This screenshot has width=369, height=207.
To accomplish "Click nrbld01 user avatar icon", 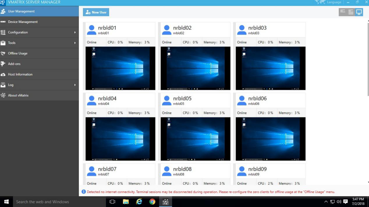I will click(92, 30).
